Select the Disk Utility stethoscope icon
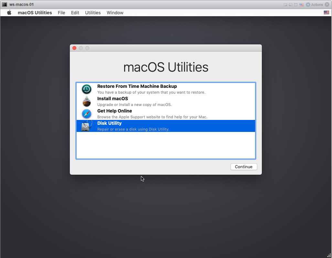332x258 pixels. (x=87, y=126)
